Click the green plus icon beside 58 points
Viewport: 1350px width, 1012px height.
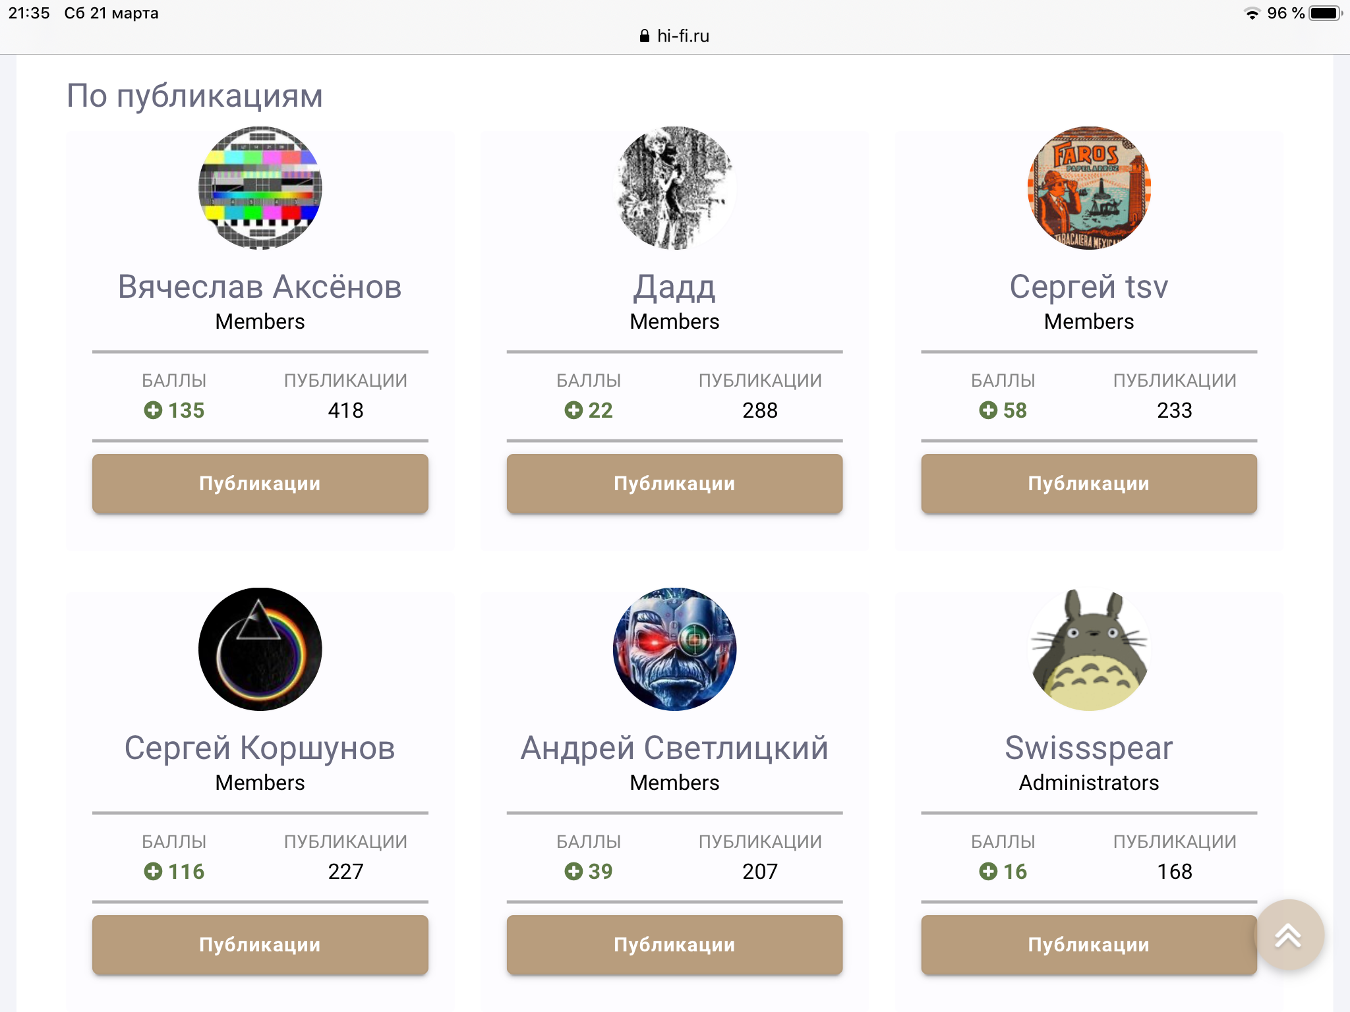tap(988, 410)
